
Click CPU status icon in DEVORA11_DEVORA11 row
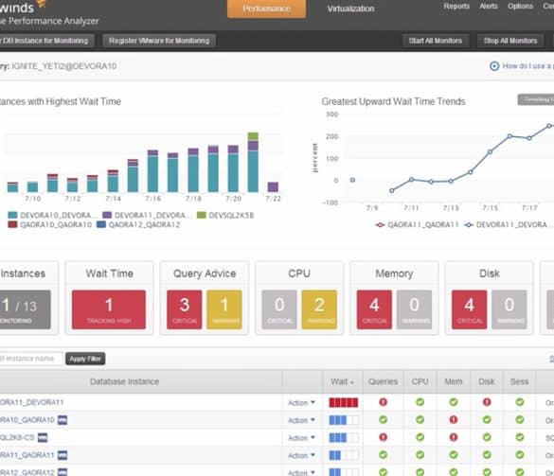point(420,402)
